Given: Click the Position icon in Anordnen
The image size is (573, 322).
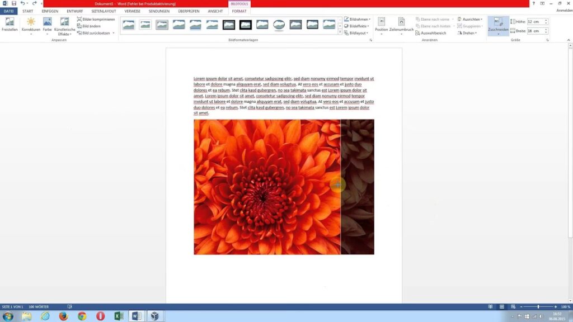Looking at the screenshot, I should (x=381, y=24).
